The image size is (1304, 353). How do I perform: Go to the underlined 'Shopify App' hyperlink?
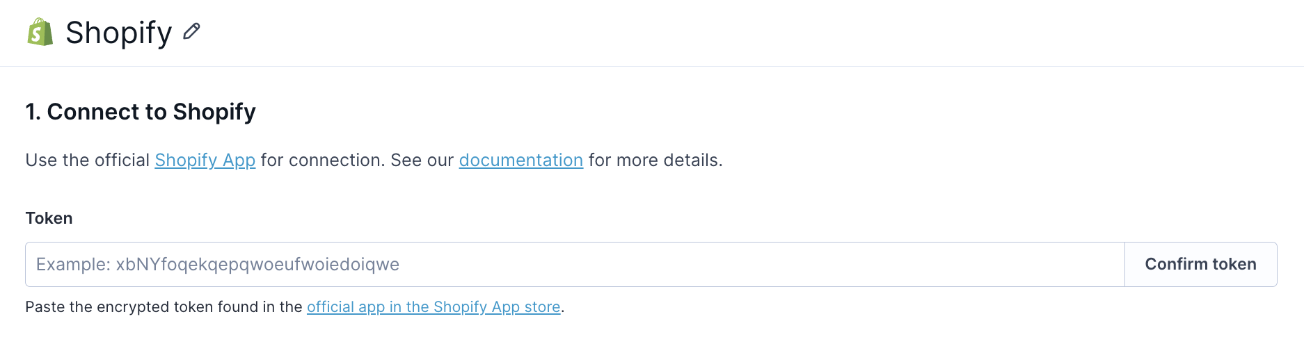click(205, 160)
